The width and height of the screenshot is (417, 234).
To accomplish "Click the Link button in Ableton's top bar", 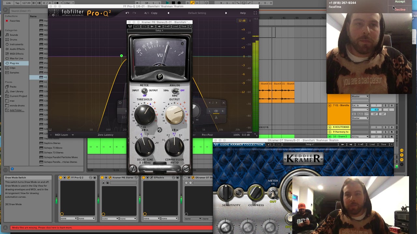I will 8,3.
